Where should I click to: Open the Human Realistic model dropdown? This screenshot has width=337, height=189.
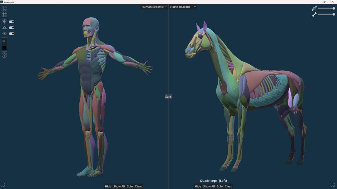[x=154, y=7]
